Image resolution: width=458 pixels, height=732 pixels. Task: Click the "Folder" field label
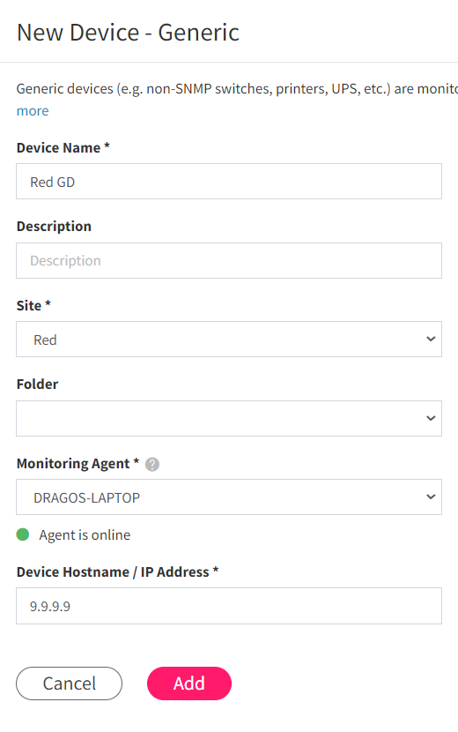tap(37, 385)
